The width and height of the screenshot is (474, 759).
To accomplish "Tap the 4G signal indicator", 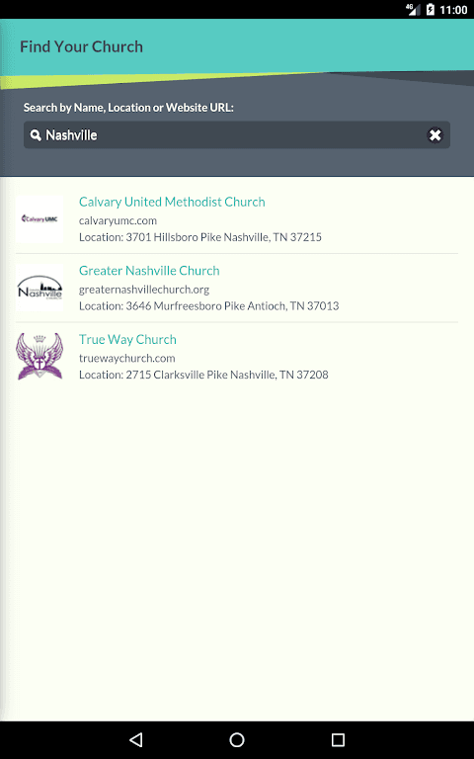I will coord(413,9).
